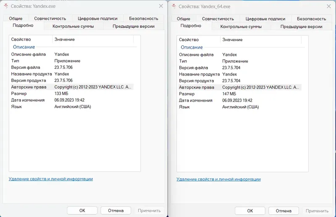Select Безопасность tab in Yandex_64.exe window
The height and width of the screenshot is (217, 336).
pyautogui.click(x=311, y=18)
